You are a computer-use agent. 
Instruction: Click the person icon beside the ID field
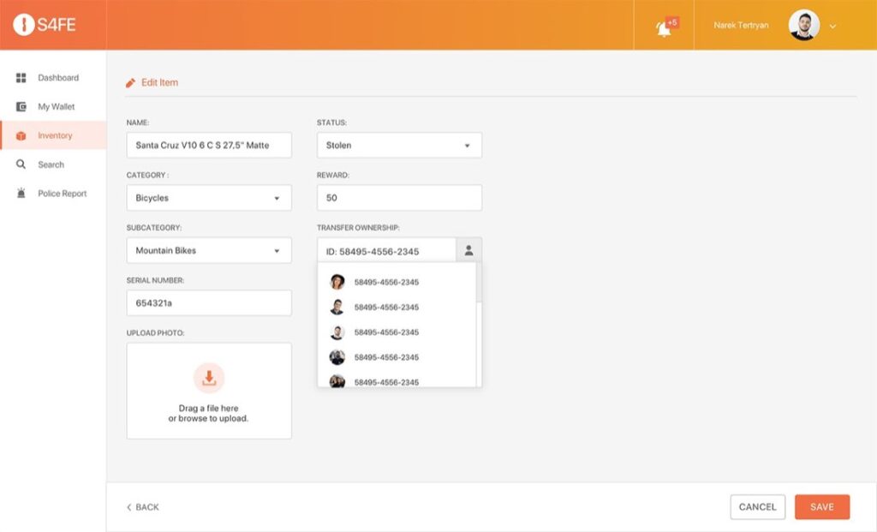tap(468, 251)
